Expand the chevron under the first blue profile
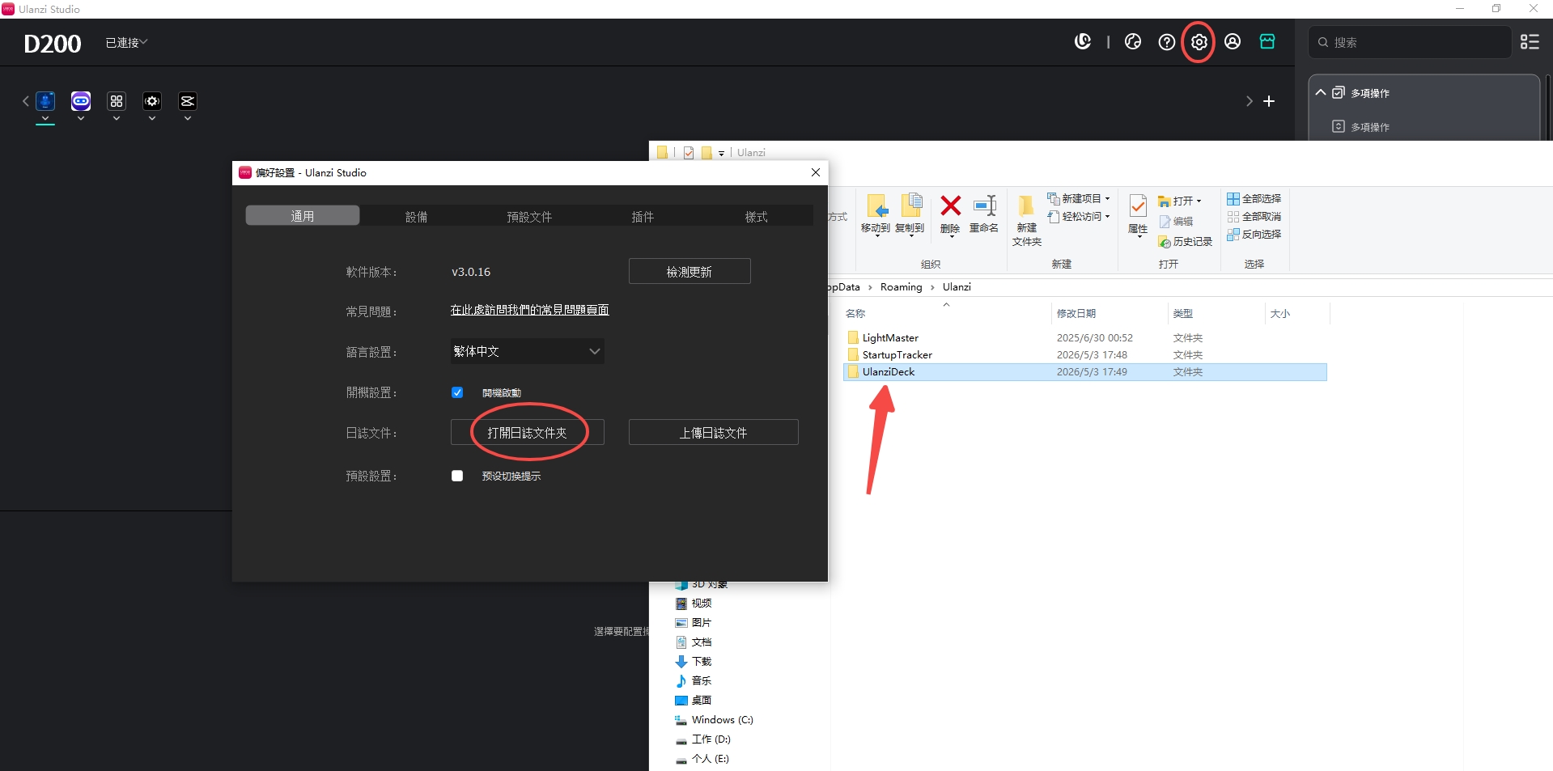 [45, 118]
